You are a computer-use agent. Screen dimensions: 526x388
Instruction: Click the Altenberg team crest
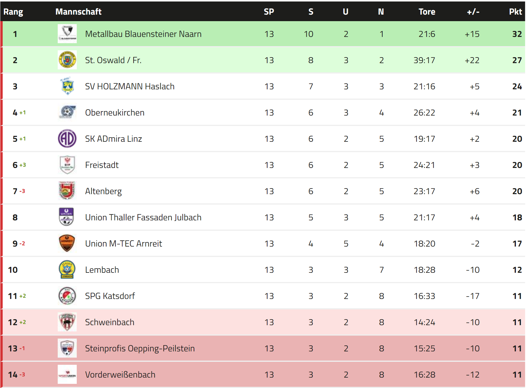pos(67,191)
